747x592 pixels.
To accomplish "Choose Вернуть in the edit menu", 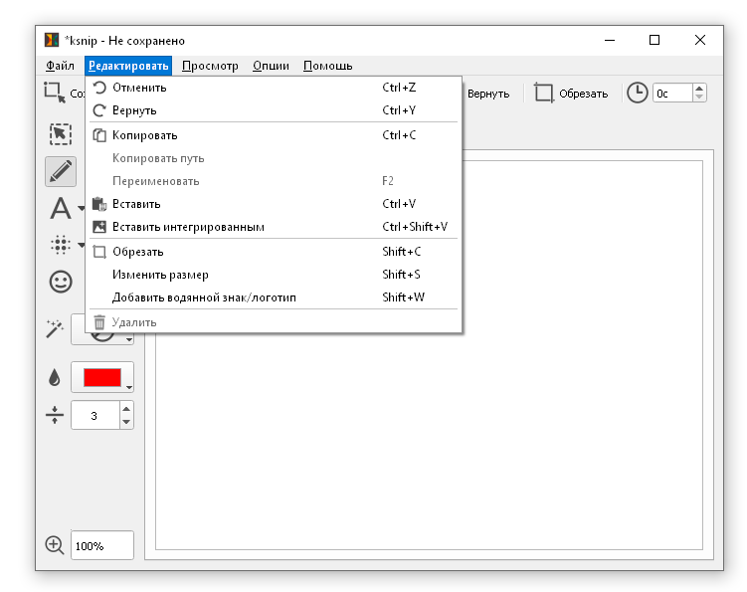I will [274, 110].
